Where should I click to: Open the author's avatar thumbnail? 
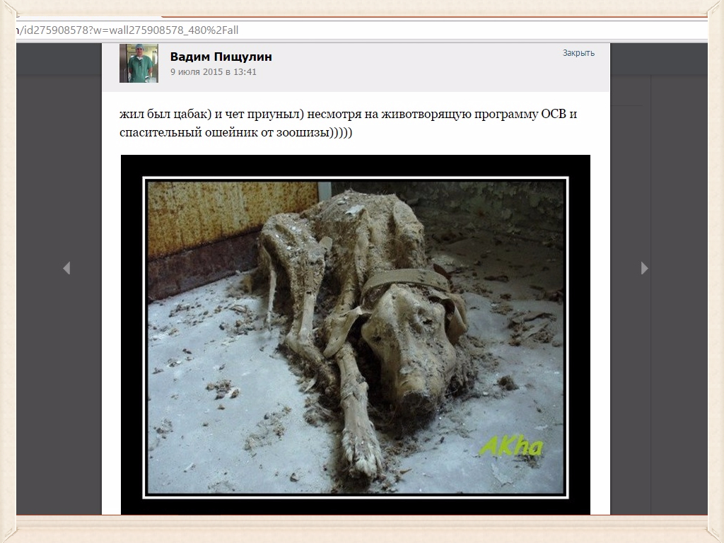[x=139, y=63]
